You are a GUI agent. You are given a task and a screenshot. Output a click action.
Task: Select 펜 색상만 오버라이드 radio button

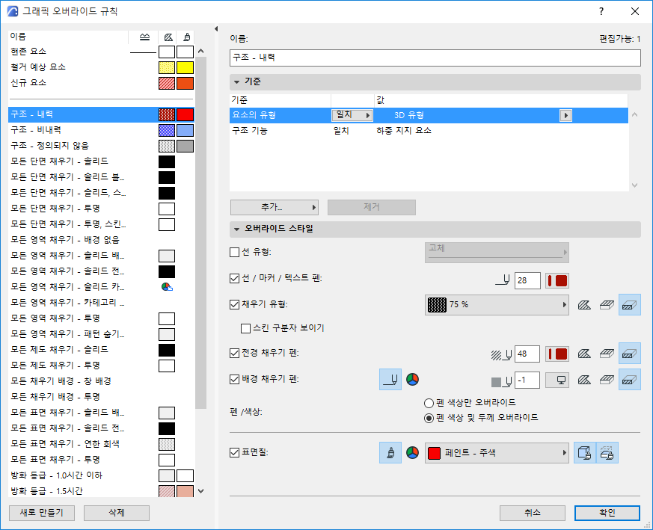coord(429,403)
